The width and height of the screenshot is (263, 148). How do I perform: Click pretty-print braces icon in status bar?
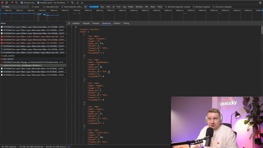(x=69, y=146)
